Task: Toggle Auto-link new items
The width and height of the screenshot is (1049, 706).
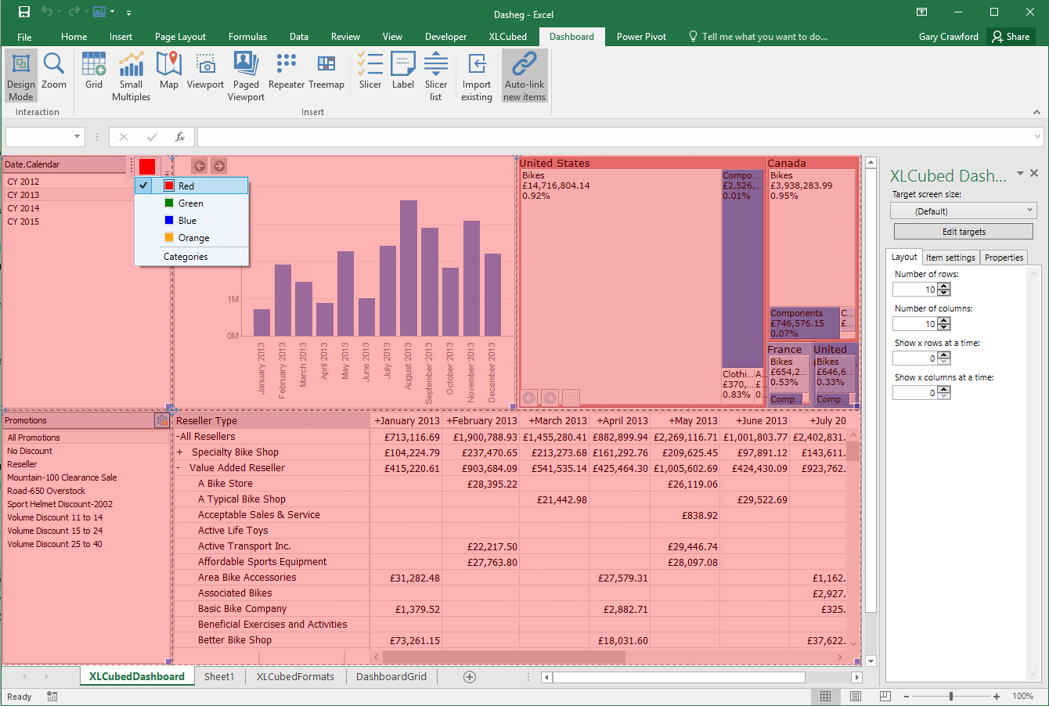Action: point(524,76)
